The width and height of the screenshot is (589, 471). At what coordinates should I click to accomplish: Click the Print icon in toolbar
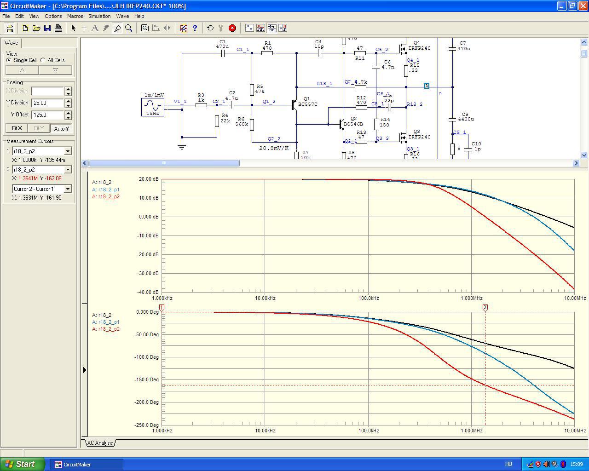(58, 28)
